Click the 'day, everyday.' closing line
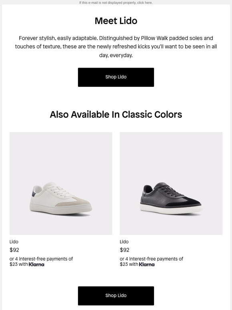Image resolution: width=232 pixels, height=310 pixels. pyautogui.click(x=116, y=55)
